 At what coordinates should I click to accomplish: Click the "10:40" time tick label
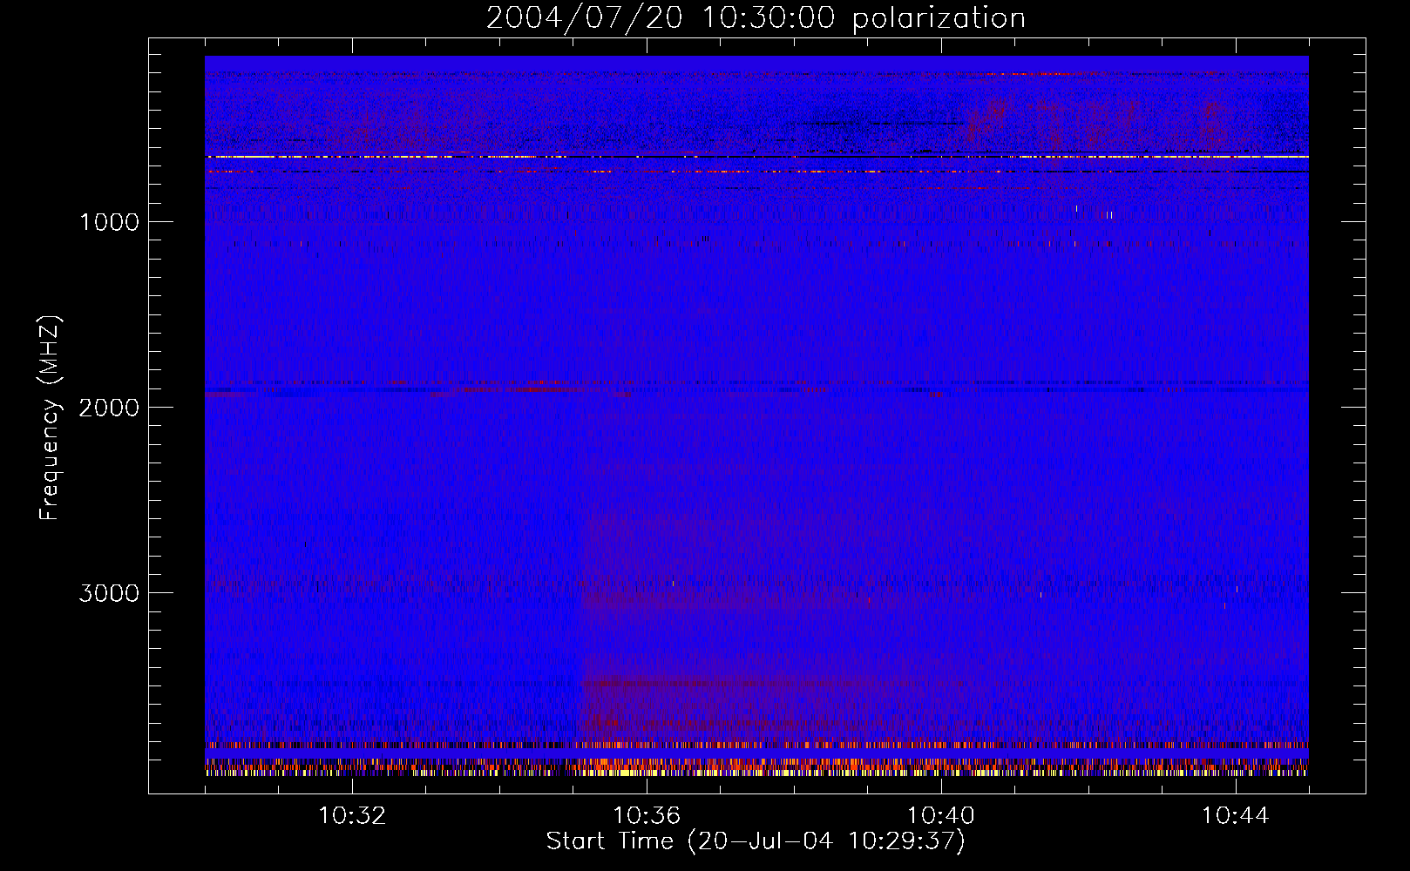[x=941, y=816]
